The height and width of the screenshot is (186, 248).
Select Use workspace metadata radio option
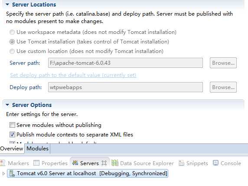tap(12, 32)
